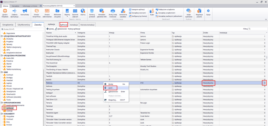Click Drukuj kody kreskowe
Screen dimensions: 268x126
pos(112,13)
